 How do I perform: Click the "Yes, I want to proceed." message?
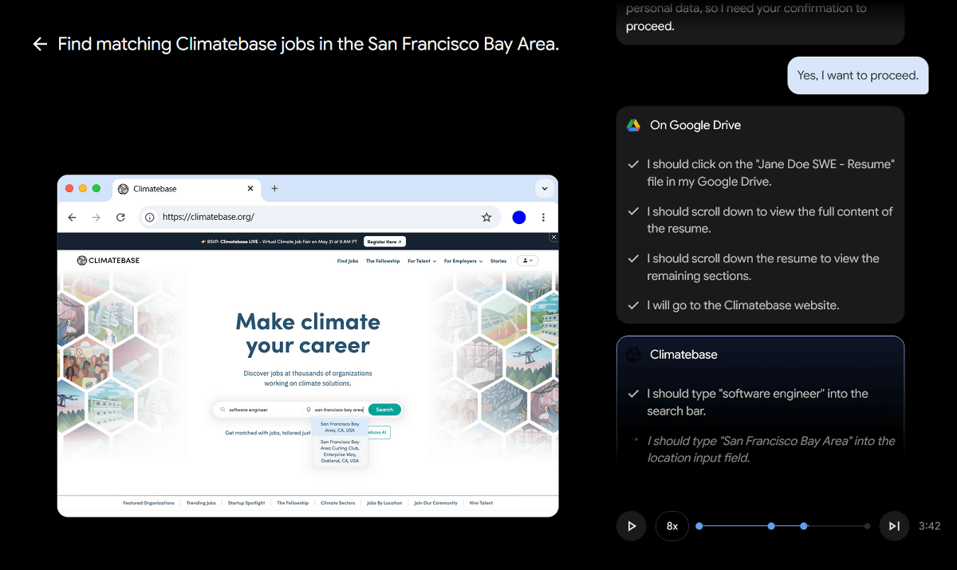point(858,76)
